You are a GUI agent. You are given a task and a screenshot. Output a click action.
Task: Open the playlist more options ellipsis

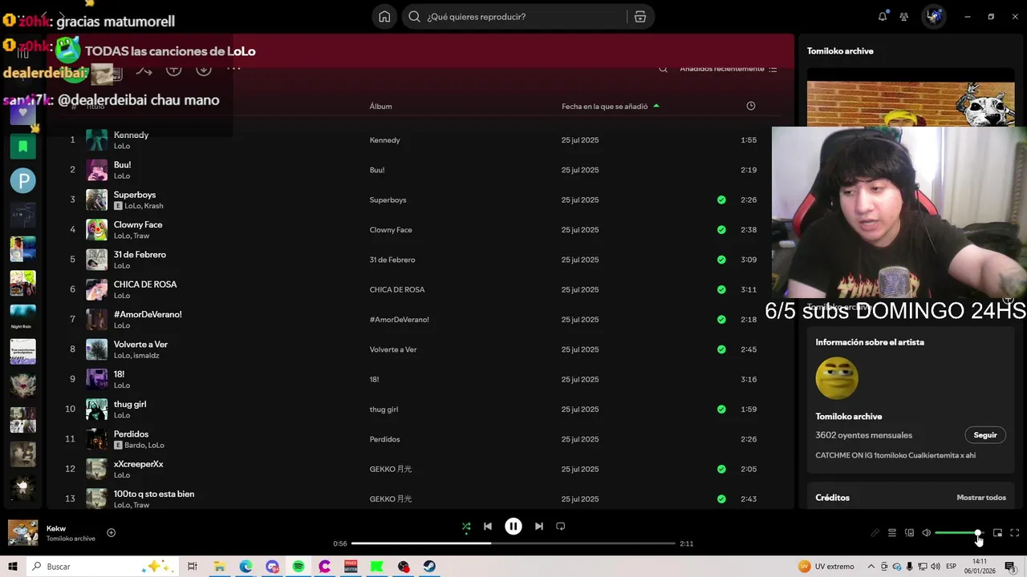click(x=233, y=69)
